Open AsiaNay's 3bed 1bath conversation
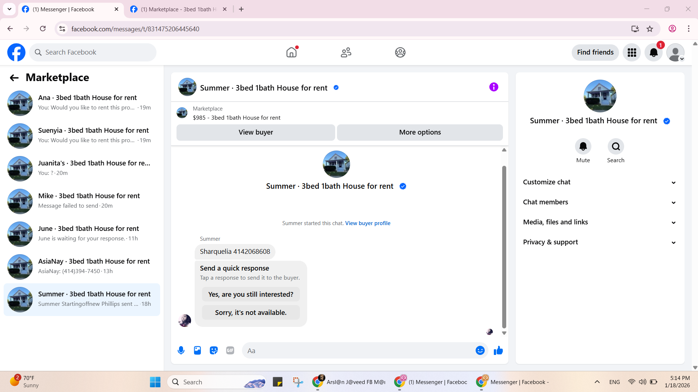This screenshot has height=392, width=698. coord(82,267)
